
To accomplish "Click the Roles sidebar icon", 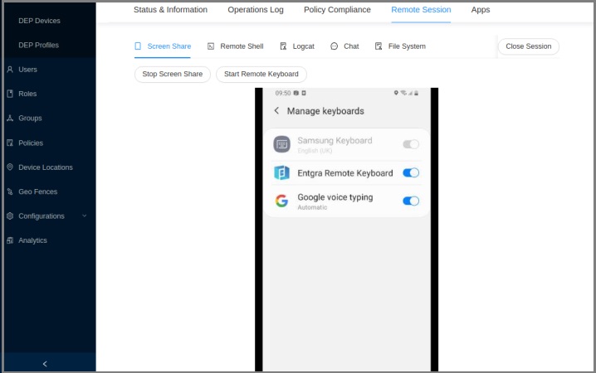I will (x=10, y=94).
